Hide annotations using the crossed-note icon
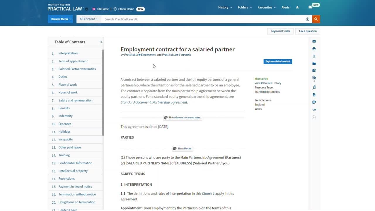The width and height of the screenshot is (375, 211). pyautogui.click(x=314, y=78)
